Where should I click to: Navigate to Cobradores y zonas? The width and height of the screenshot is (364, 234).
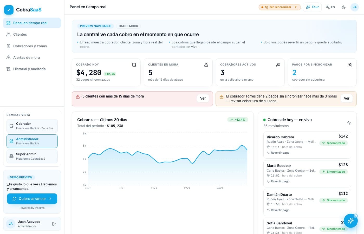click(32, 46)
